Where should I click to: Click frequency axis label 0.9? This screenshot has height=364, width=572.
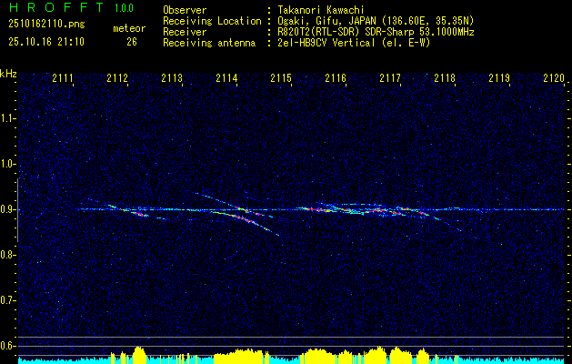click(7, 209)
